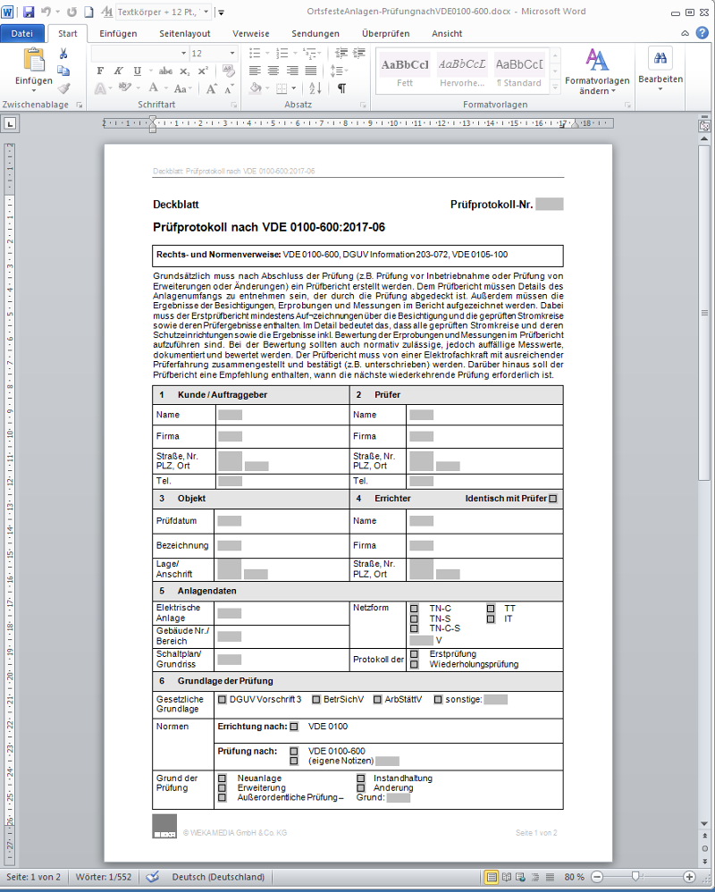
Task: Click the zoom slider handle in the status bar
Action: pos(636,877)
